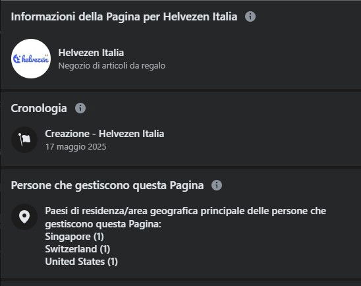Click 'Negozio di articoli da regalo' category
Image resolution: width=361 pixels, height=286 pixels.
point(112,66)
